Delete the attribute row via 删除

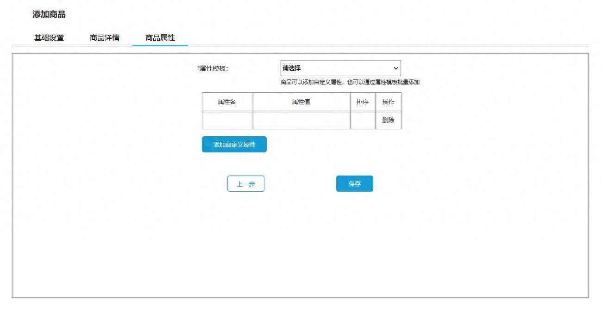pyautogui.click(x=388, y=120)
